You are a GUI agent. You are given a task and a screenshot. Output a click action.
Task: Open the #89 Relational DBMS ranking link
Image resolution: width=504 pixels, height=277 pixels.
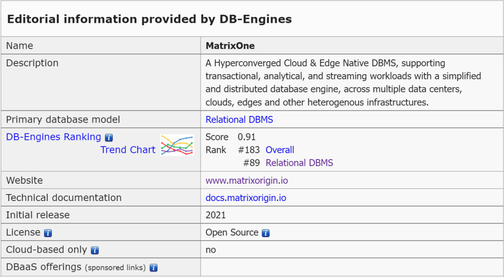(299, 163)
